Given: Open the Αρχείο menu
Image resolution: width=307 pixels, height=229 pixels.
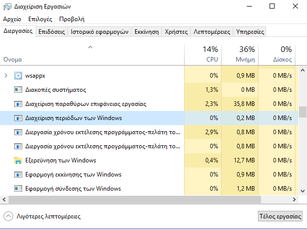Looking at the screenshot, I should [12, 19].
